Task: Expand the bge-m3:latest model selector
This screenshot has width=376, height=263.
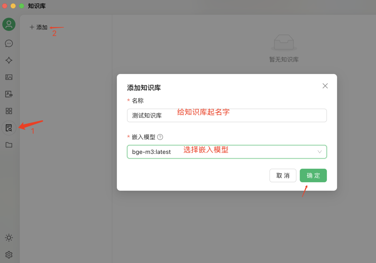Action: coord(319,152)
